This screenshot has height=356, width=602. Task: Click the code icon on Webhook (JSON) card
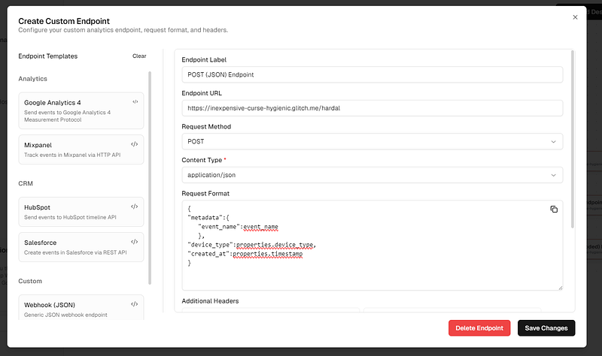[x=135, y=304]
